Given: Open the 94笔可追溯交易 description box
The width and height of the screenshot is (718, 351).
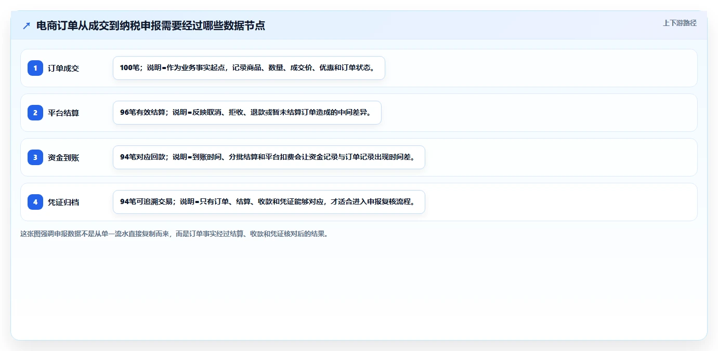Looking at the screenshot, I should click(x=269, y=202).
